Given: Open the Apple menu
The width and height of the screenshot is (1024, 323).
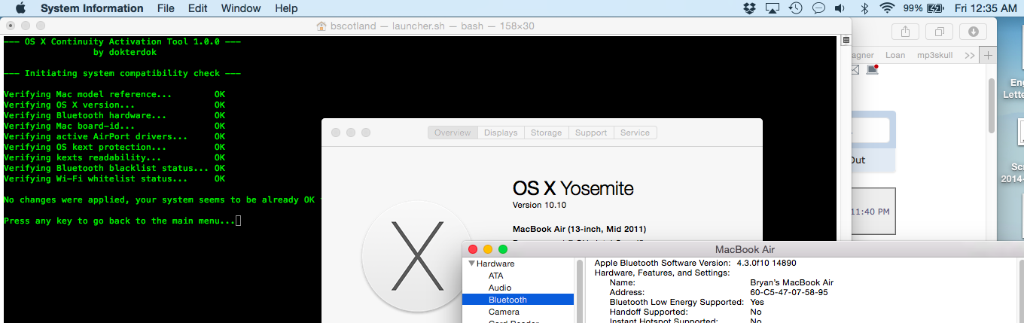Looking at the screenshot, I should 20,8.
